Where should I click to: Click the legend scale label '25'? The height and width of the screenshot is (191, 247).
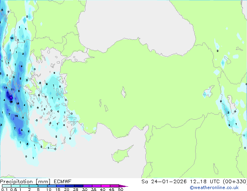coord(76,189)
